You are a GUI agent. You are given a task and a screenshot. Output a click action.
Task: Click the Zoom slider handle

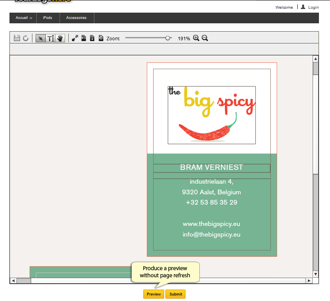click(167, 38)
